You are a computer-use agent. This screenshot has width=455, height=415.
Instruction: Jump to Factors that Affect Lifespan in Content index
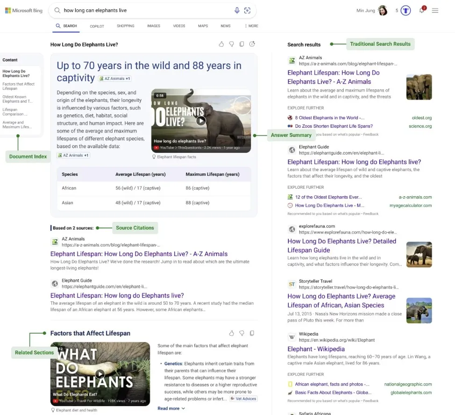click(18, 86)
